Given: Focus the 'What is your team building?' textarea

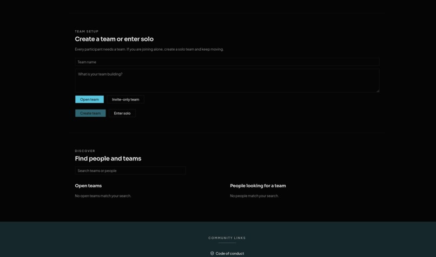Looking at the screenshot, I should (x=227, y=80).
